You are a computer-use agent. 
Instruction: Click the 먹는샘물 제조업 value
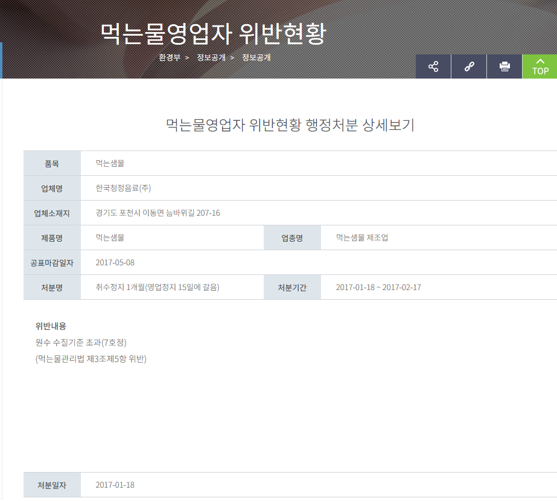pyautogui.click(x=362, y=238)
